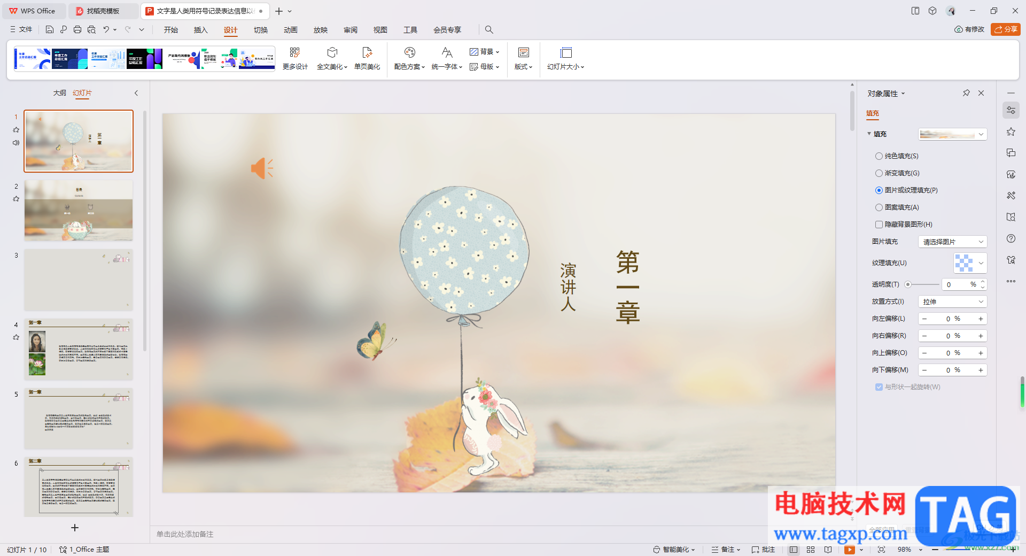1026x556 pixels.
Task: Increase 向左偏移 offset with plus
Action: point(981,319)
